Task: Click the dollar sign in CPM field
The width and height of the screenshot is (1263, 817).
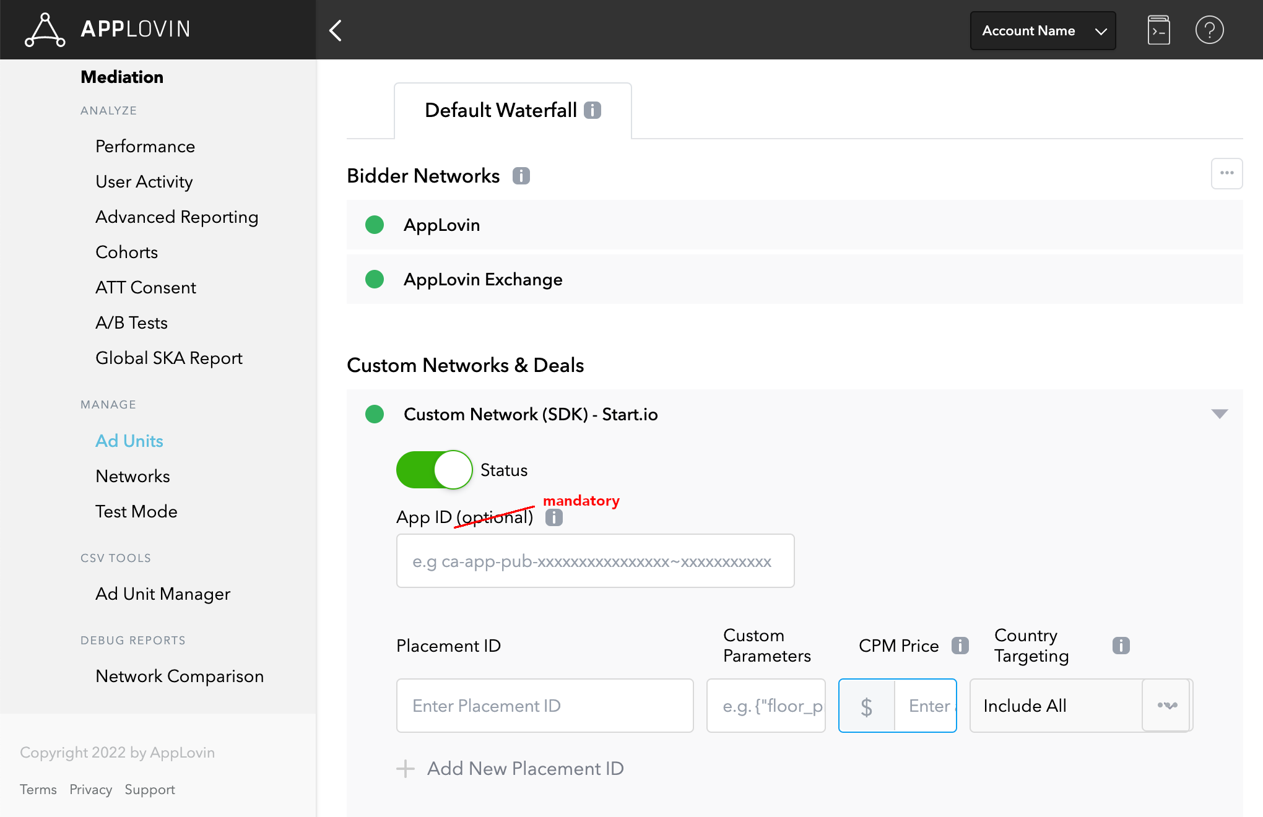Action: [x=867, y=706]
